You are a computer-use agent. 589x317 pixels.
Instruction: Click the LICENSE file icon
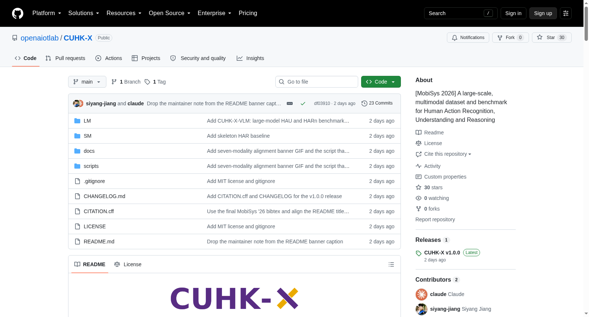click(x=77, y=226)
